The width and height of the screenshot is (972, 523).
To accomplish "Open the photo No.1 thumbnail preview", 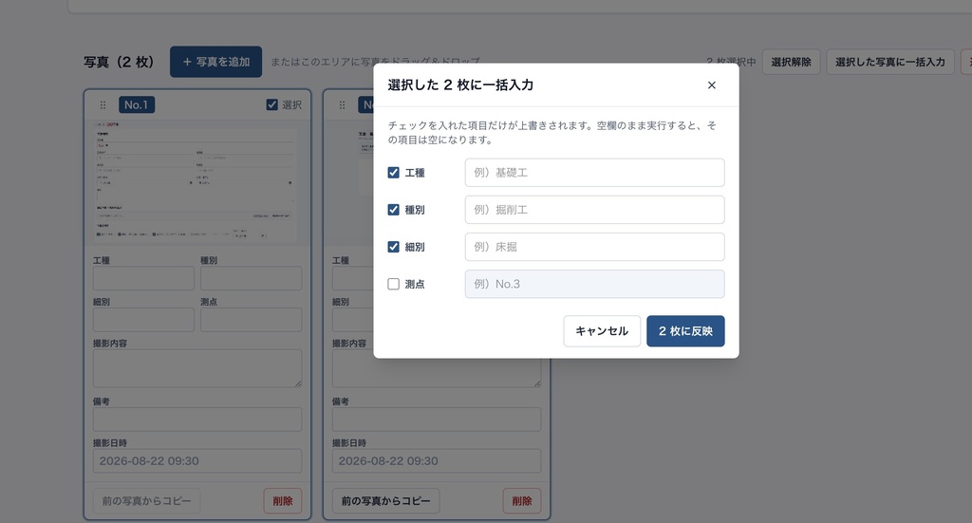I will [197, 182].
